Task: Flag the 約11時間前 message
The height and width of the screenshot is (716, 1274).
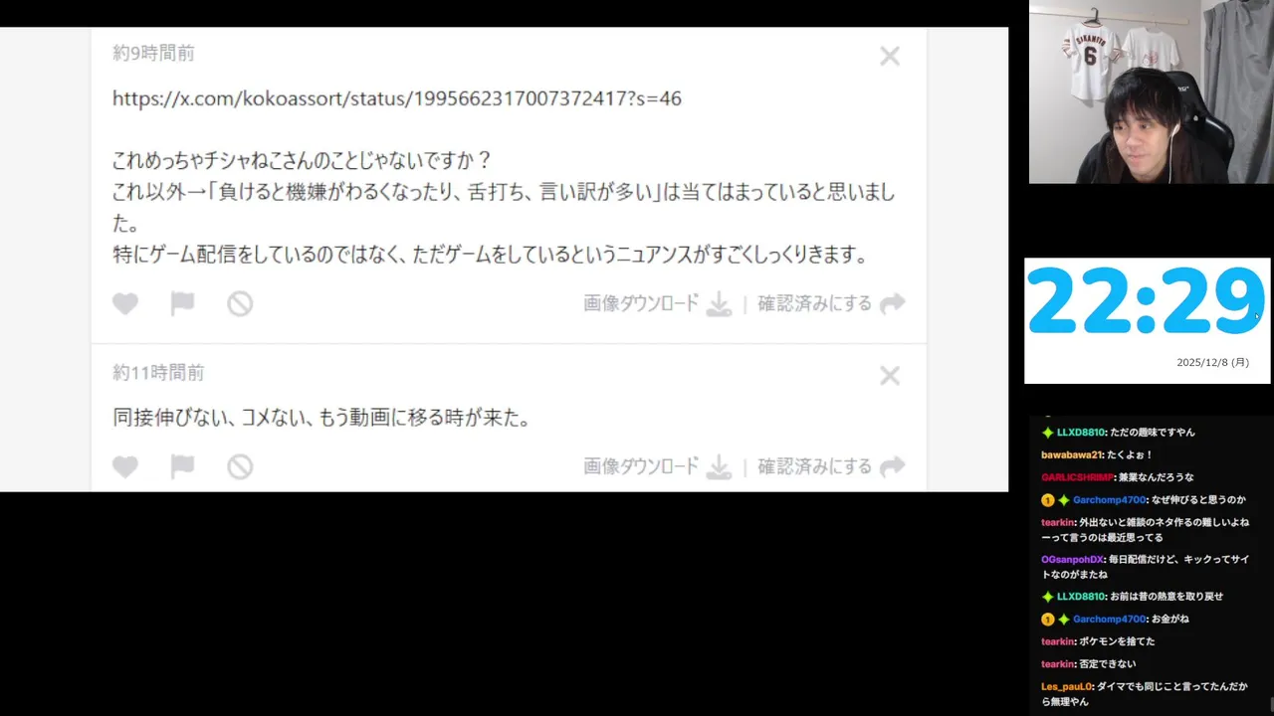Action: (x=182, y=466)
